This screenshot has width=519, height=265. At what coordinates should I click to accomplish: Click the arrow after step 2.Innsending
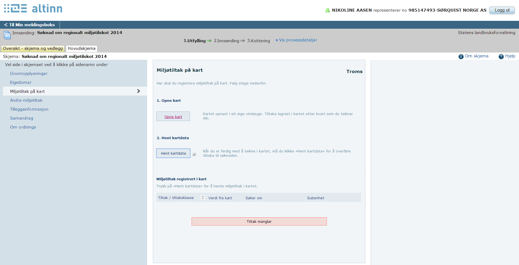pos(242,41)
